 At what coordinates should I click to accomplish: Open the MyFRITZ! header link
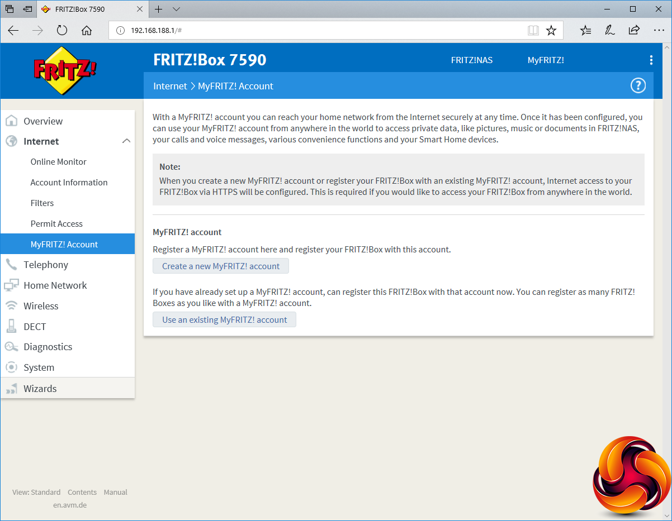tap(546, 60)
